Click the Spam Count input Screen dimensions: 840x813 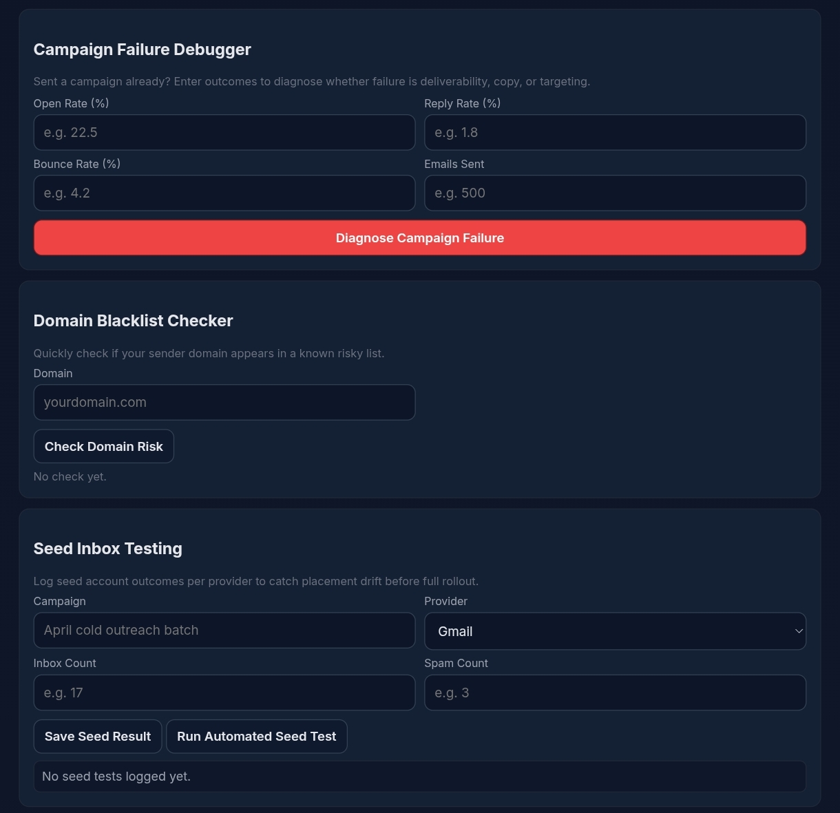615,692
